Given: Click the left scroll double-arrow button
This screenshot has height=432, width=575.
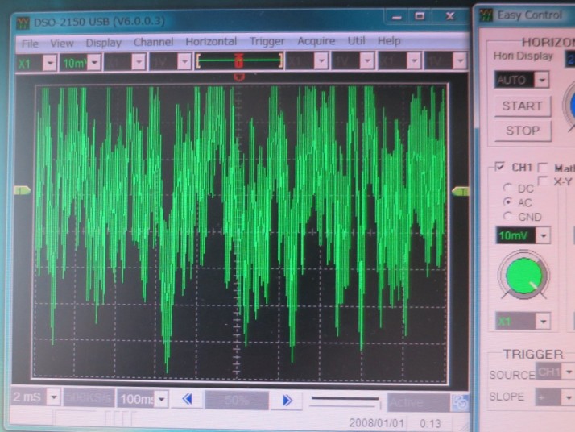Looking at the screenshot, I should [x=186, y=400].
